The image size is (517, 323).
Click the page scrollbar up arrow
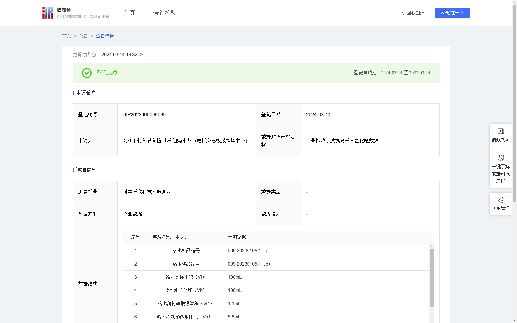(x=514, y=2)
